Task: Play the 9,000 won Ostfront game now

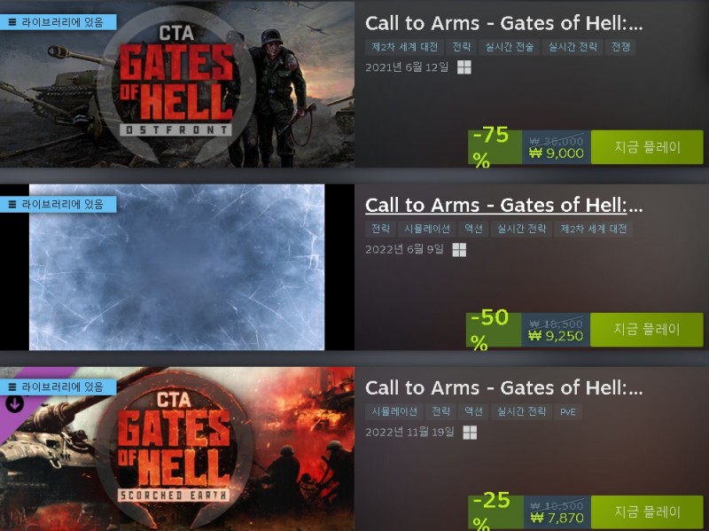Action: [x=647, y=147]
